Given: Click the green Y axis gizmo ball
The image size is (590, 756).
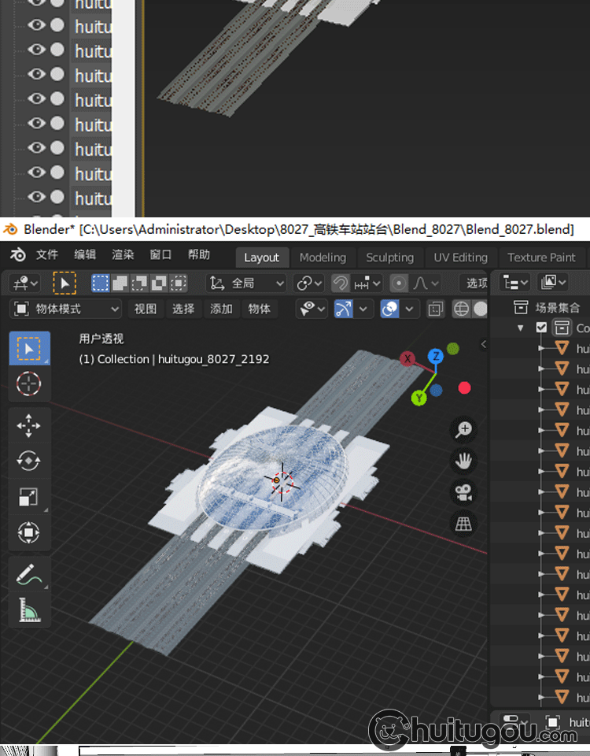Looking at the screenshot, I should (x=419, y=398).
